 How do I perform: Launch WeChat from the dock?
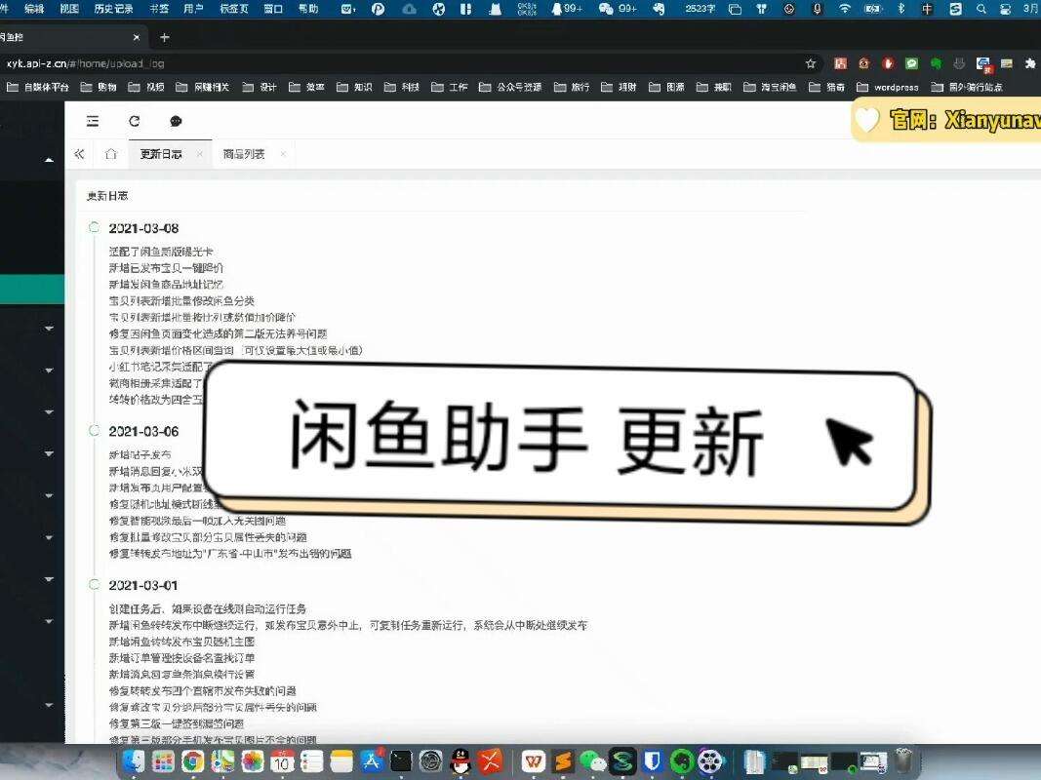point(592,761)
